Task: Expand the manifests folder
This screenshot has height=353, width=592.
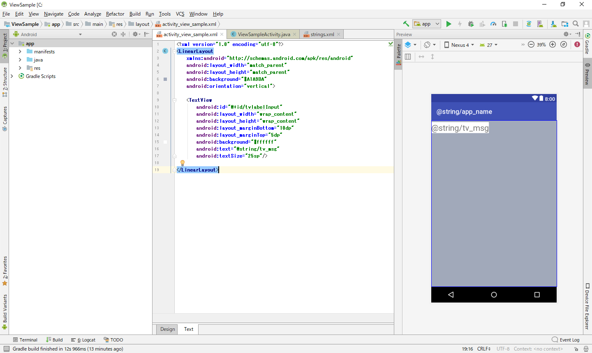Action: (x=20, y=52)
